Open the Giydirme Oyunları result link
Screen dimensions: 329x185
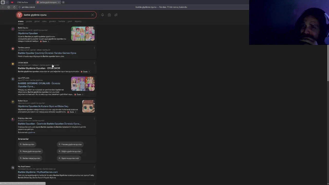pos(28,33)
